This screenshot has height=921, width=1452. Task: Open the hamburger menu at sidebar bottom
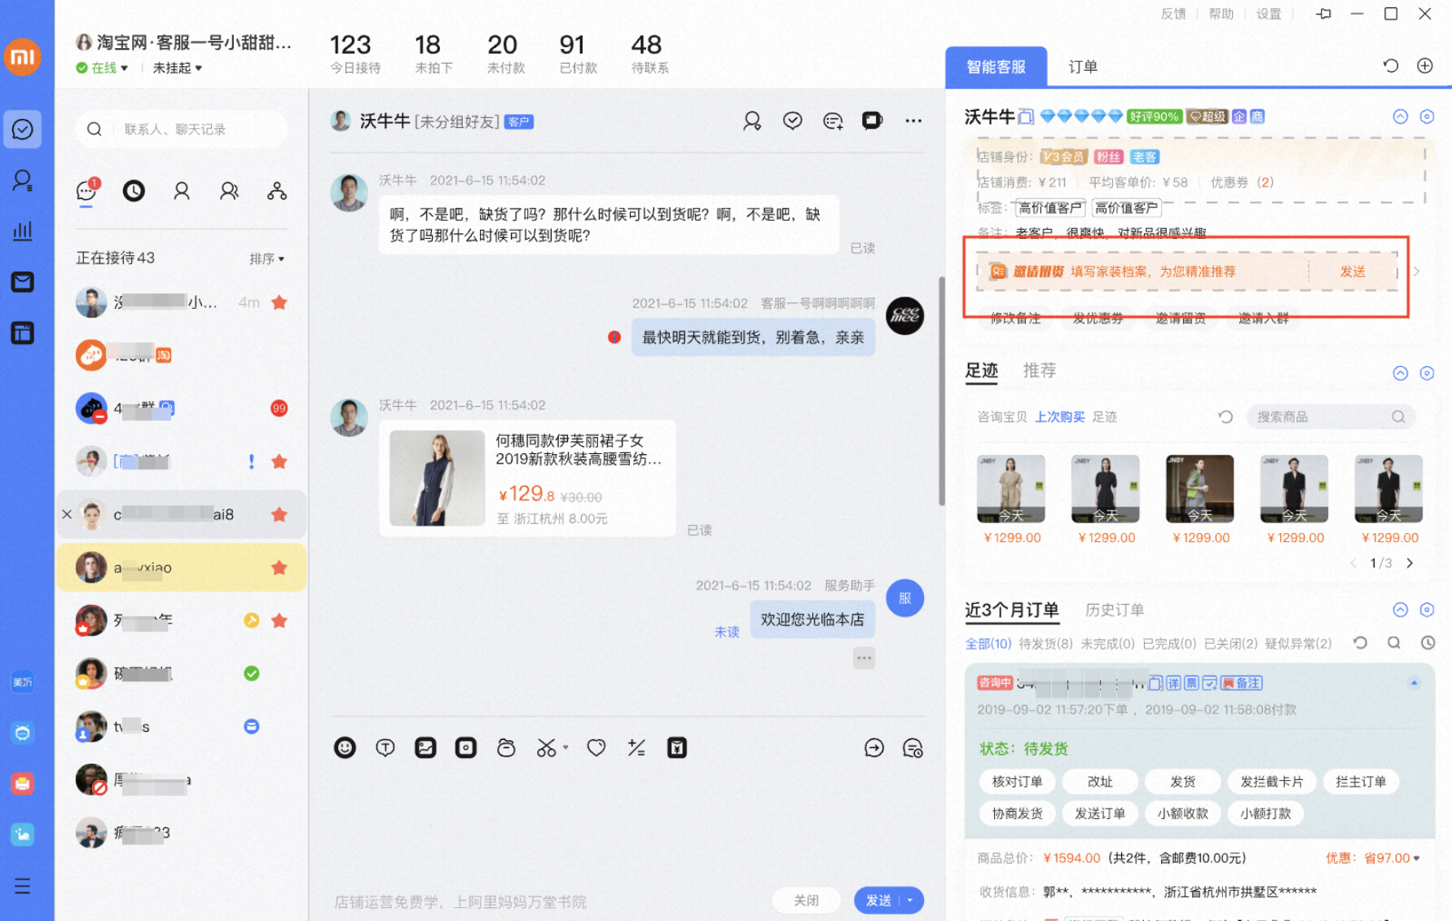pos(23,886)
